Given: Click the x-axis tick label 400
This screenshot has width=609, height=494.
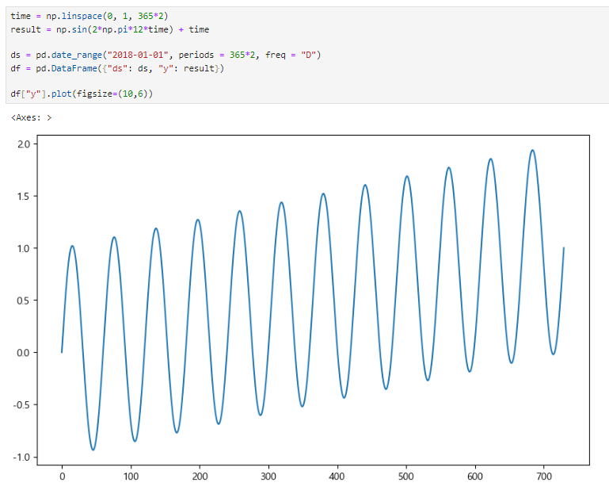Looking at the screenshot, I should coord(337,477).
